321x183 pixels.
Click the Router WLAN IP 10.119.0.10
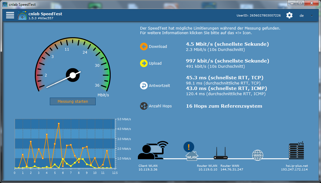click(x=208, y=170)
